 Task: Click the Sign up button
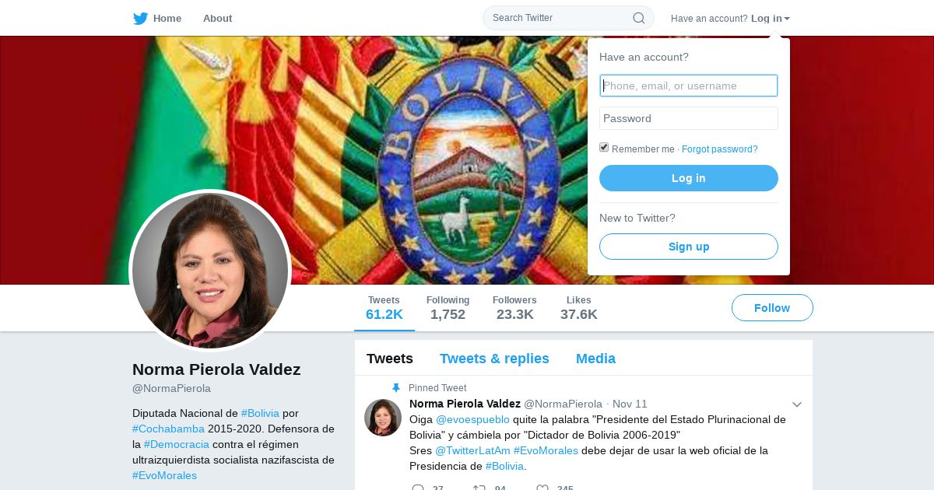tap(689, 247)
